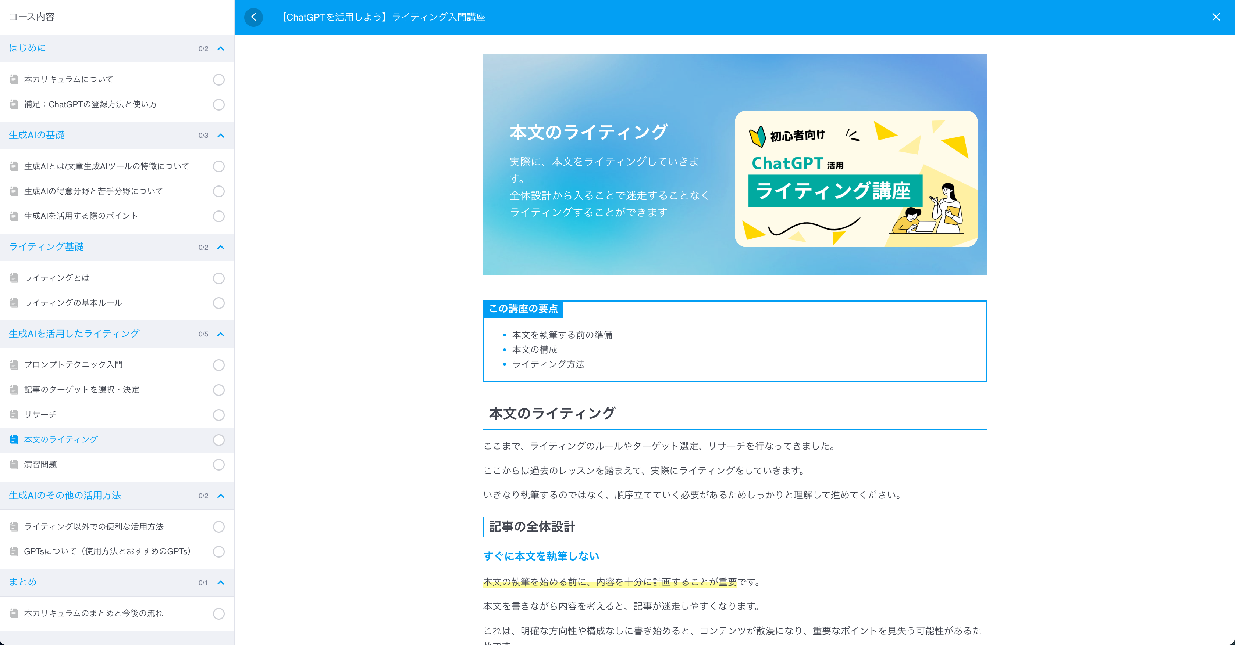Collapse the まとめ section chevron
This screenshot has height=645, width=1235.
coord(221,583)
